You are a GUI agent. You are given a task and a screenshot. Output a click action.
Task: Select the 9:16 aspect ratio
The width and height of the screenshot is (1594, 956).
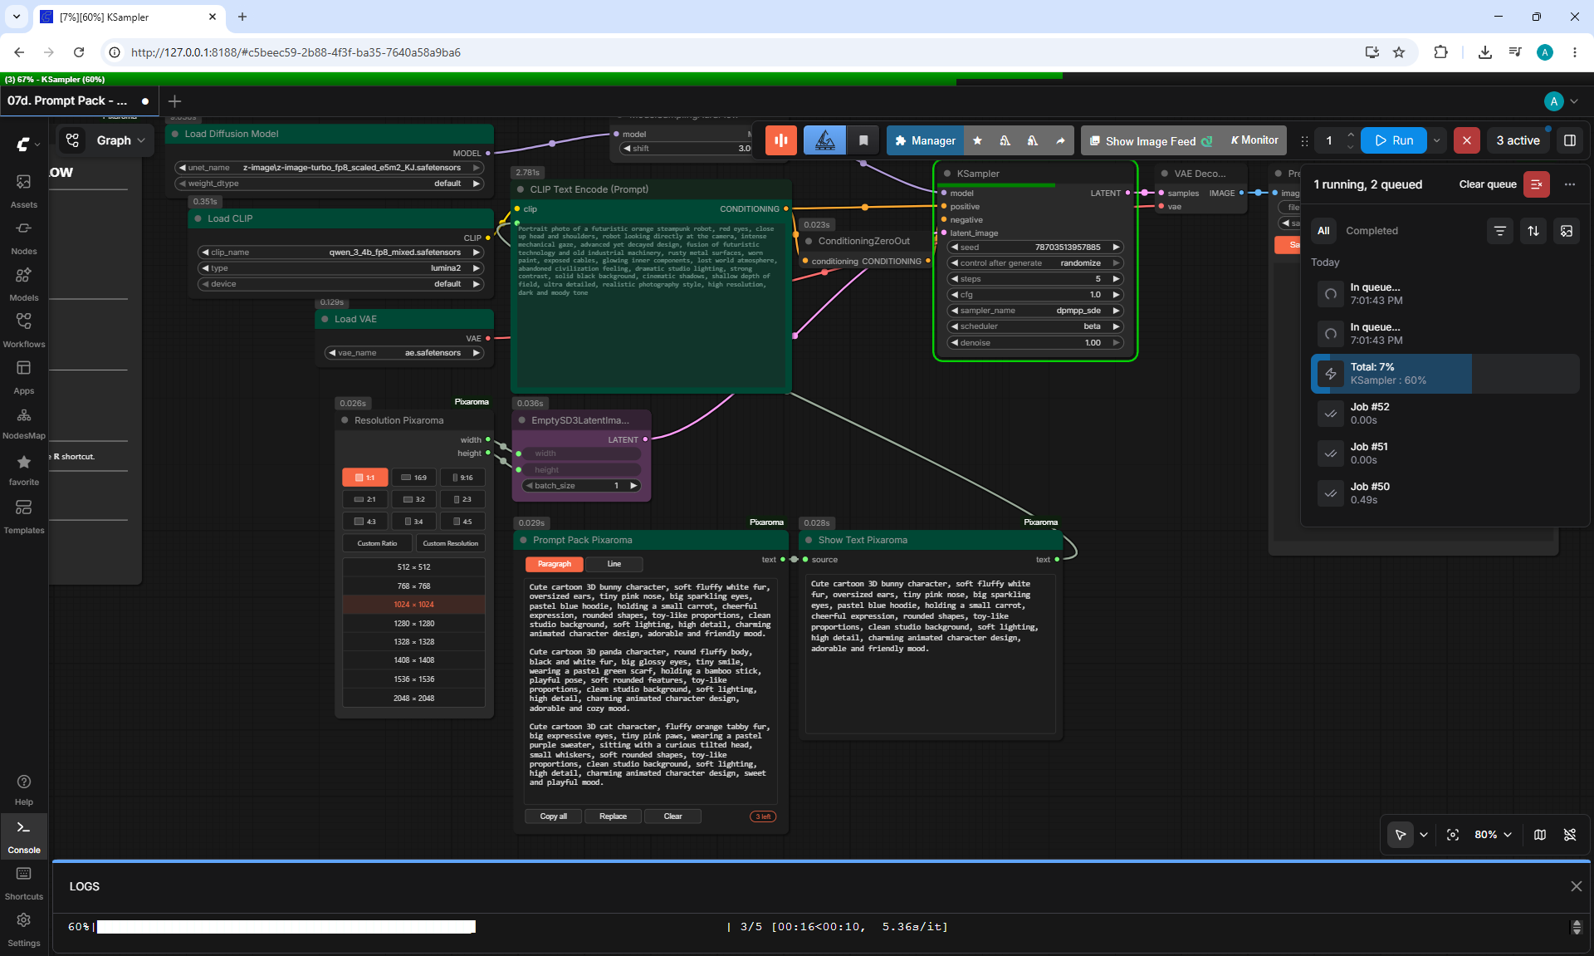tap(462, 478)
